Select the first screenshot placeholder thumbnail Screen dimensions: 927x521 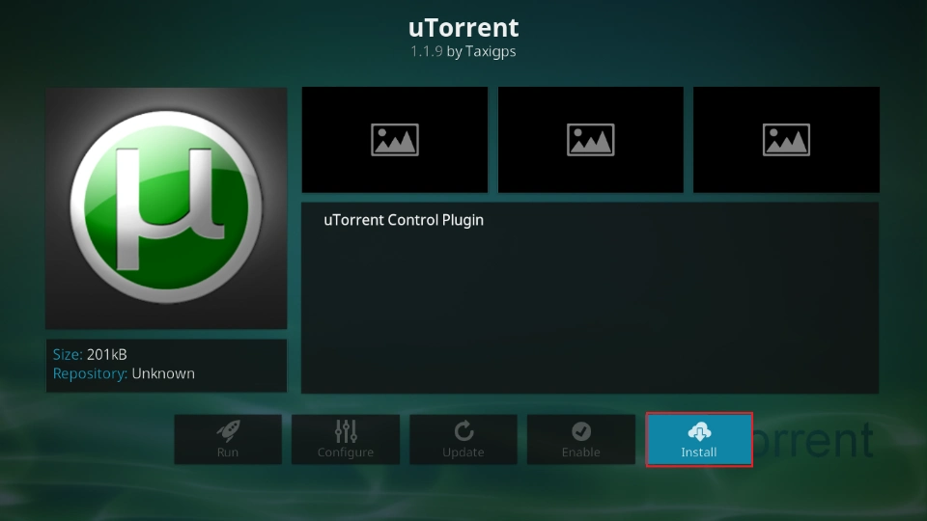[x=395, y=139]
